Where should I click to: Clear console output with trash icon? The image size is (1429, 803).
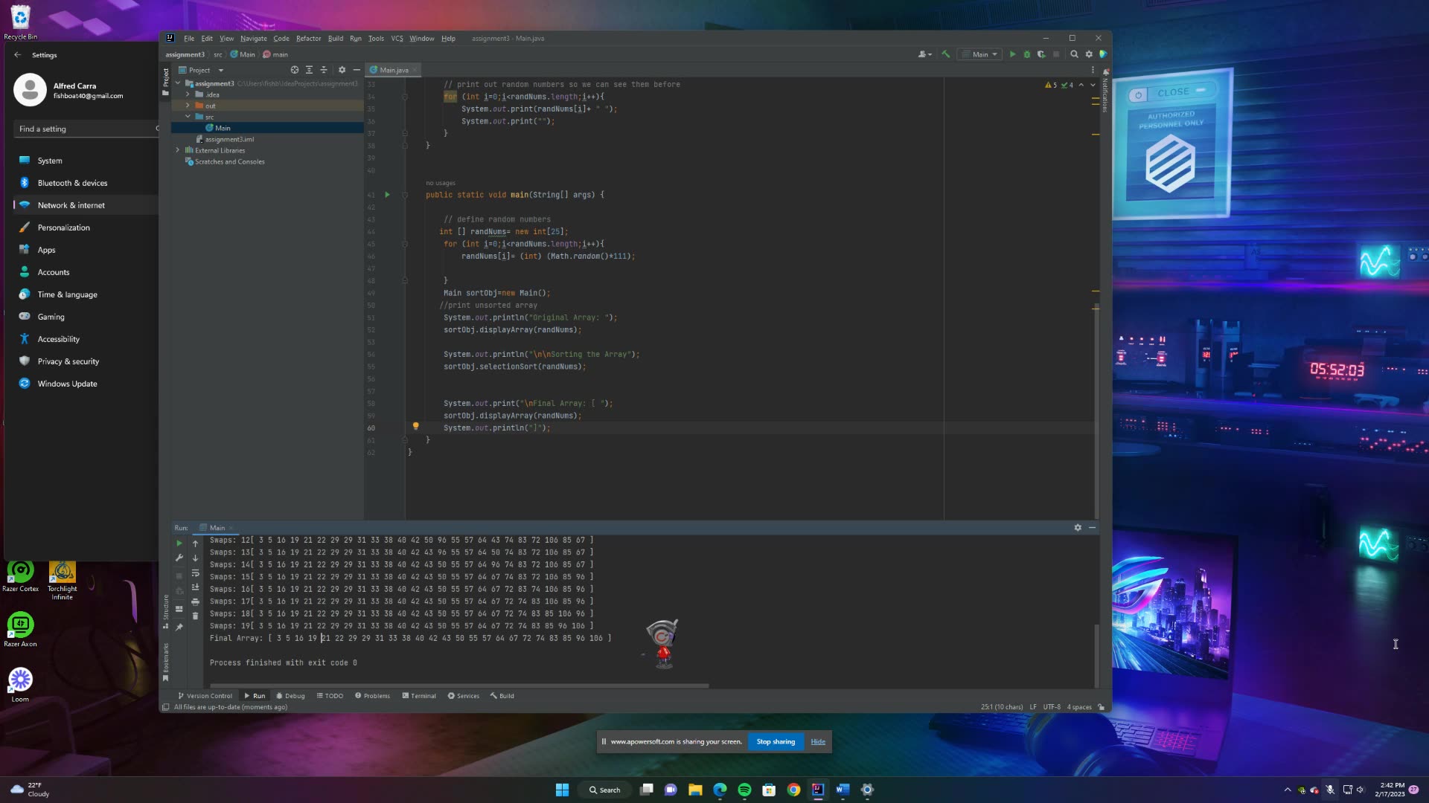click(195, 616)
